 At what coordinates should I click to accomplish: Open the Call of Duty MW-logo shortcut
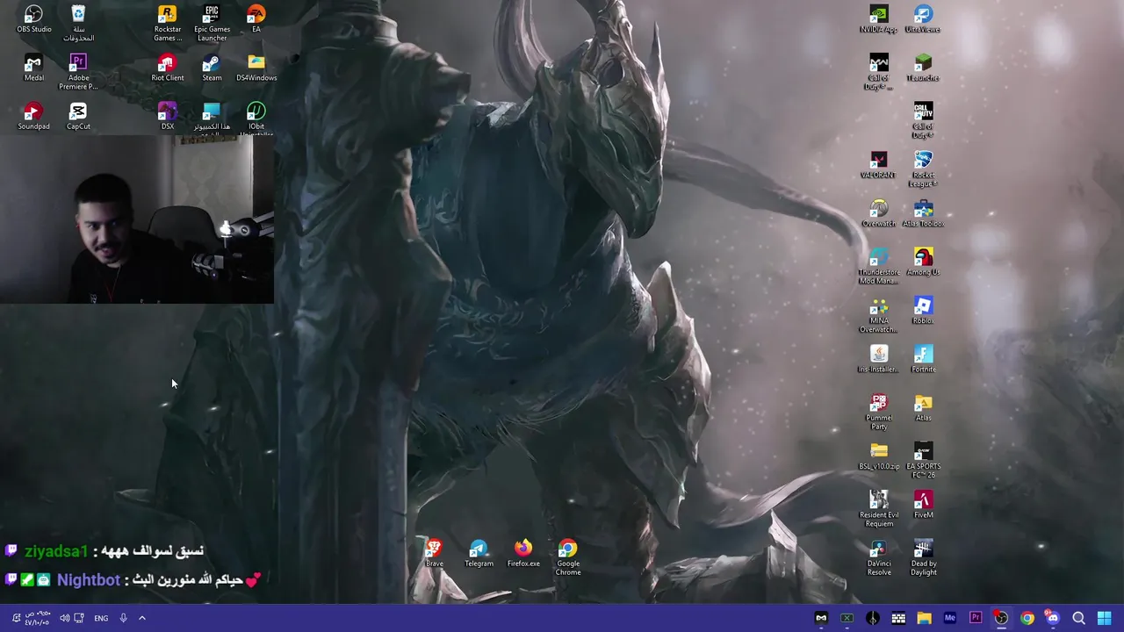click(x=878, y=72)
